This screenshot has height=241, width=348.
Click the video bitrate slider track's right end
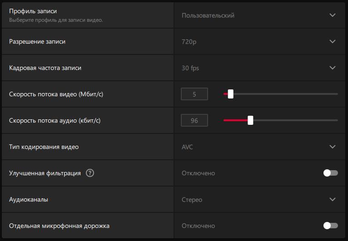337,94
